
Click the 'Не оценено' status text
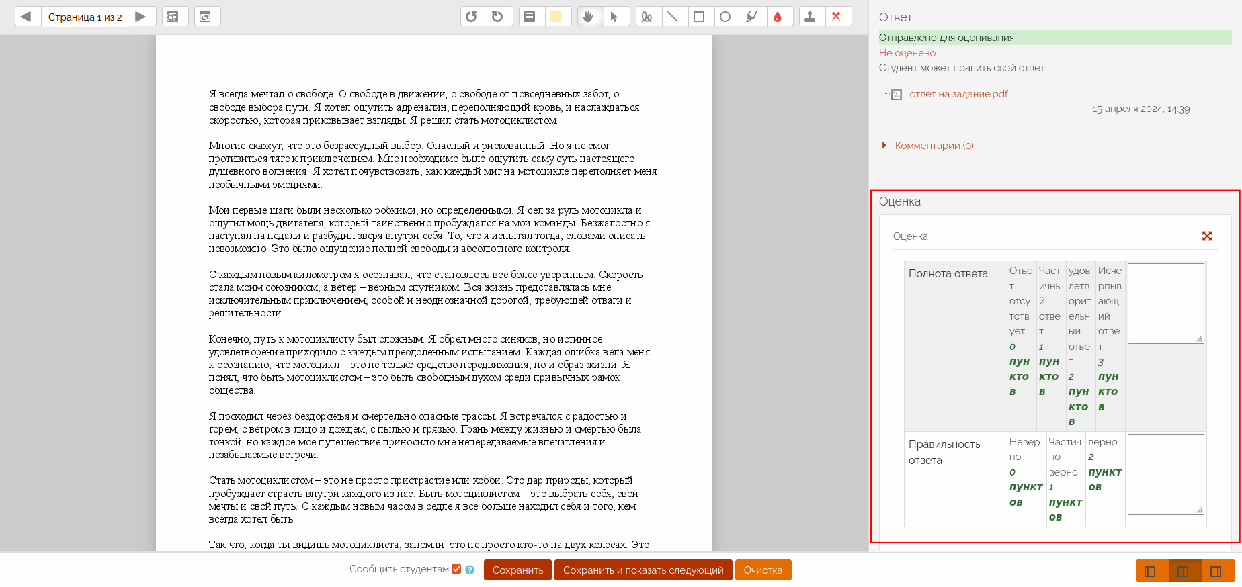907,53
